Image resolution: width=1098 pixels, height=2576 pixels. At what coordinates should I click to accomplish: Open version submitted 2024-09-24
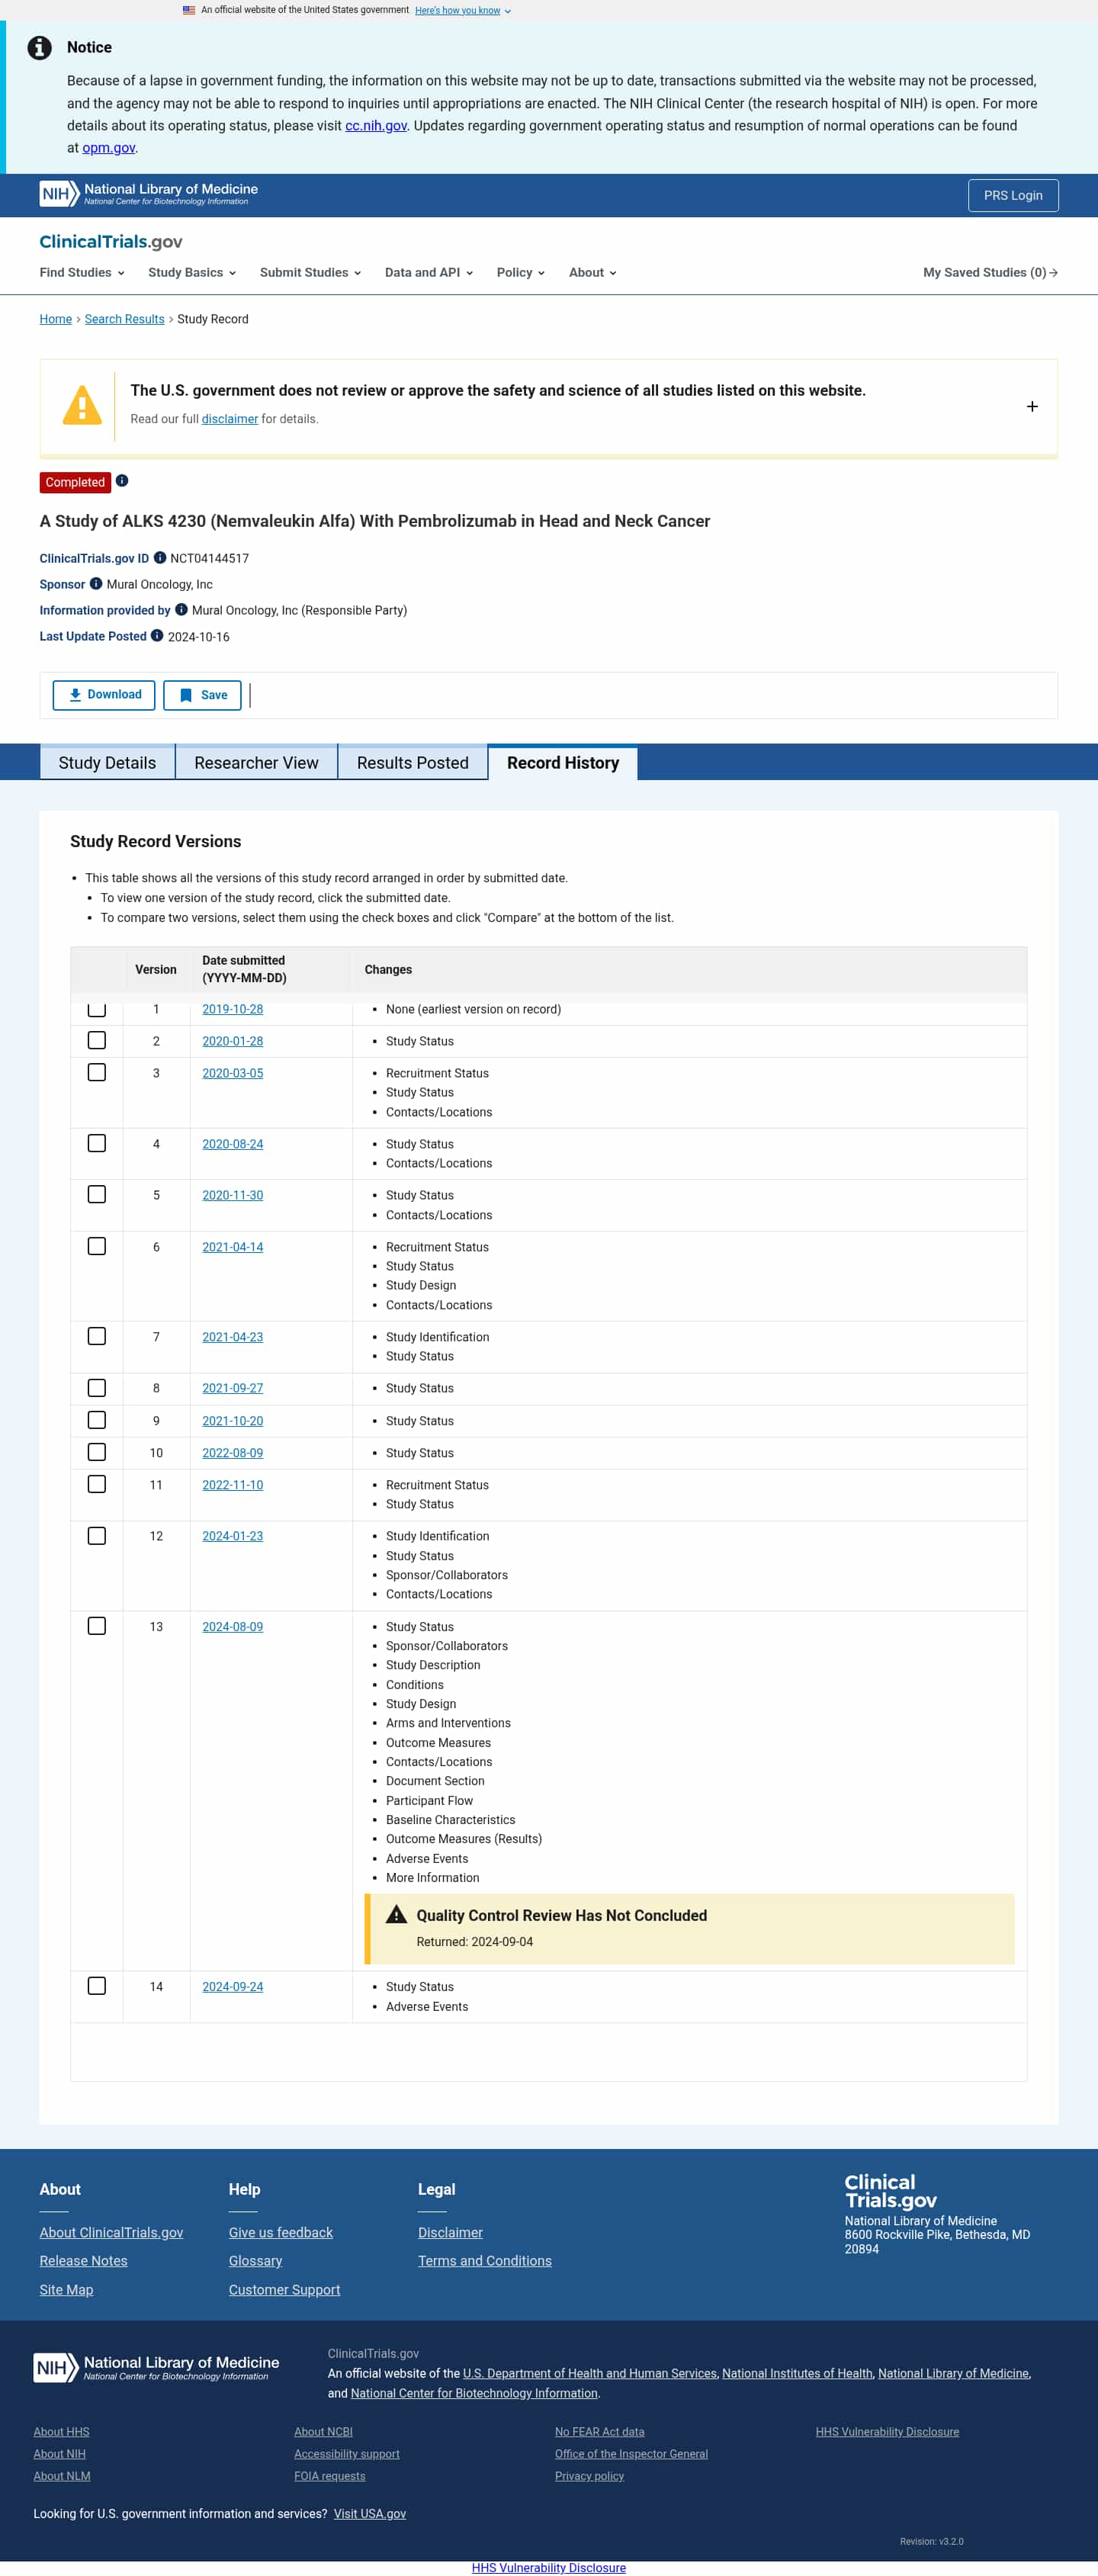(233, 1988)
